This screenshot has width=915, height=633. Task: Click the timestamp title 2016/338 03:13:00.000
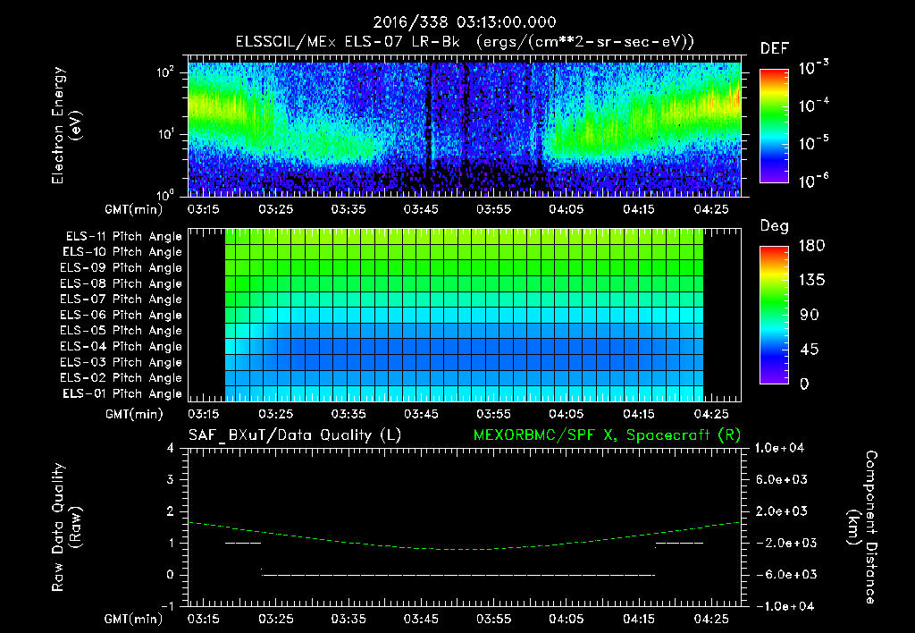[465, 22]
